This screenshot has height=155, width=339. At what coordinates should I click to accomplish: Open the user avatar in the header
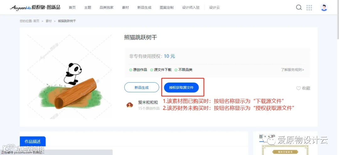pyautogui.click(x=324, y=7)
